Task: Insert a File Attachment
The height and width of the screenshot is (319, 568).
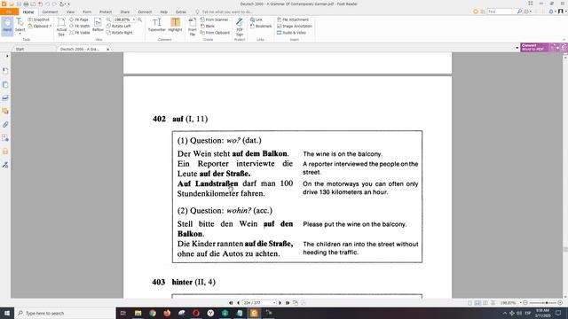Action: tap(293, 19)
